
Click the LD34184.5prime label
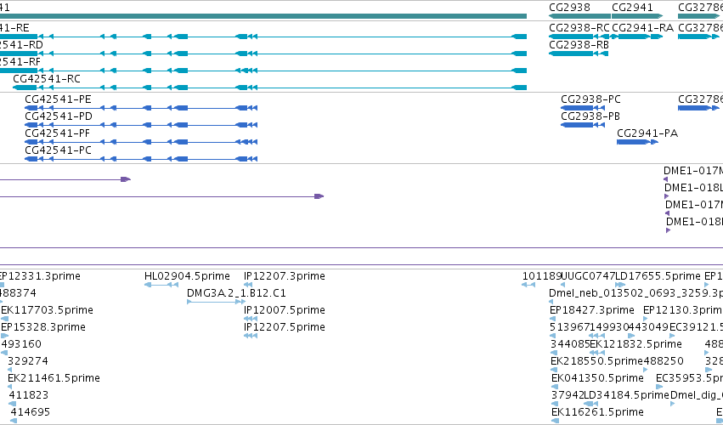(x=626, y=395)
